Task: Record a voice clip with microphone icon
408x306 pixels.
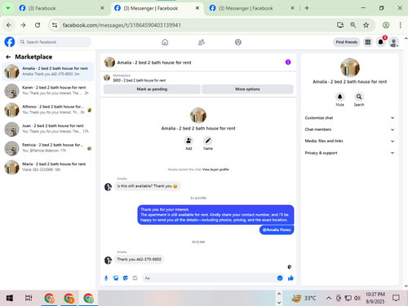Action: pos(106,278)
